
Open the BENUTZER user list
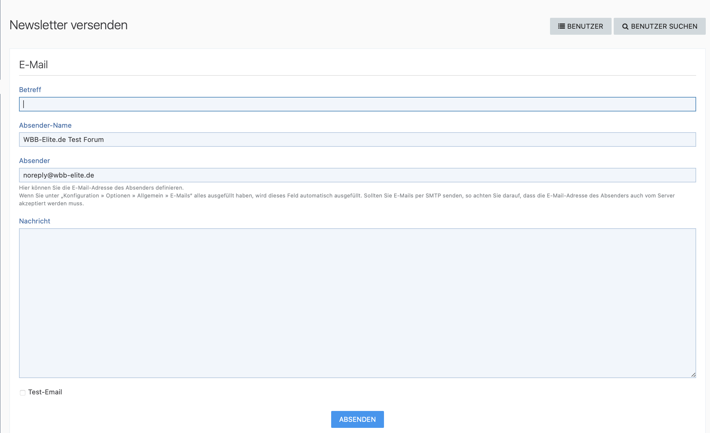[580, 26]
